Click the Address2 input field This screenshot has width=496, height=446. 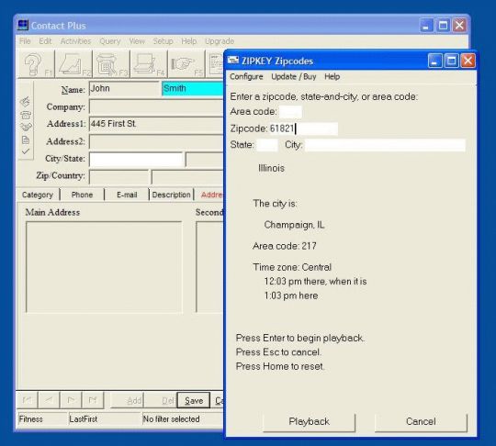tap(156, 141)
